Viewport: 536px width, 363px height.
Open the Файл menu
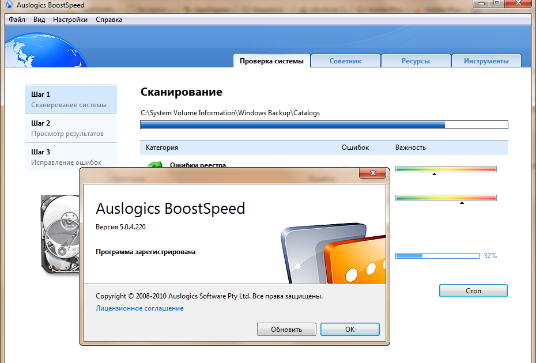tap(17, 20)
